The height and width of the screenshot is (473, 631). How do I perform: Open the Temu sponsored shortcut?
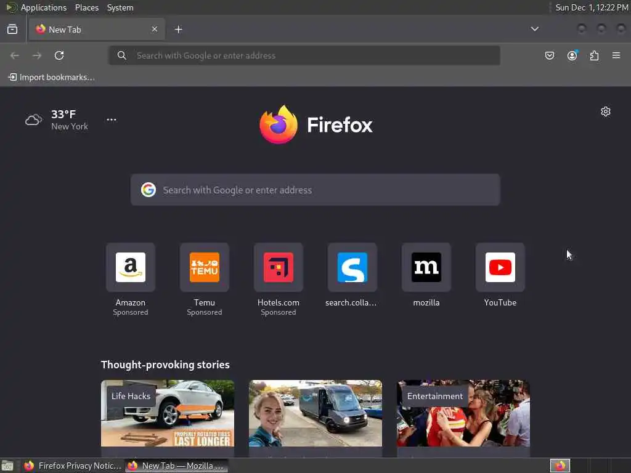point(205,279)
